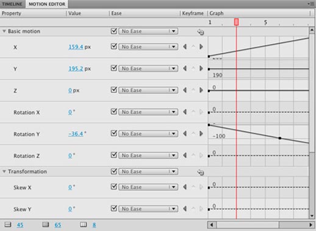Click the vertical scrollbar down arrow

coord(312,216)
